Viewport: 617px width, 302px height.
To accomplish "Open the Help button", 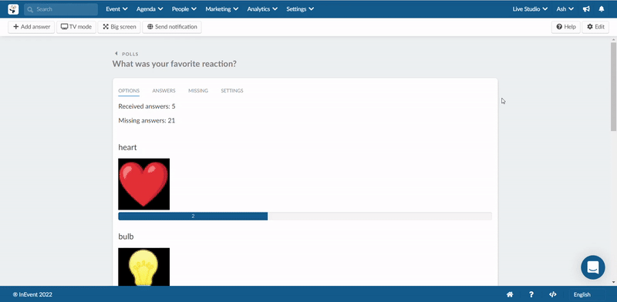I will tap(566, 27).
